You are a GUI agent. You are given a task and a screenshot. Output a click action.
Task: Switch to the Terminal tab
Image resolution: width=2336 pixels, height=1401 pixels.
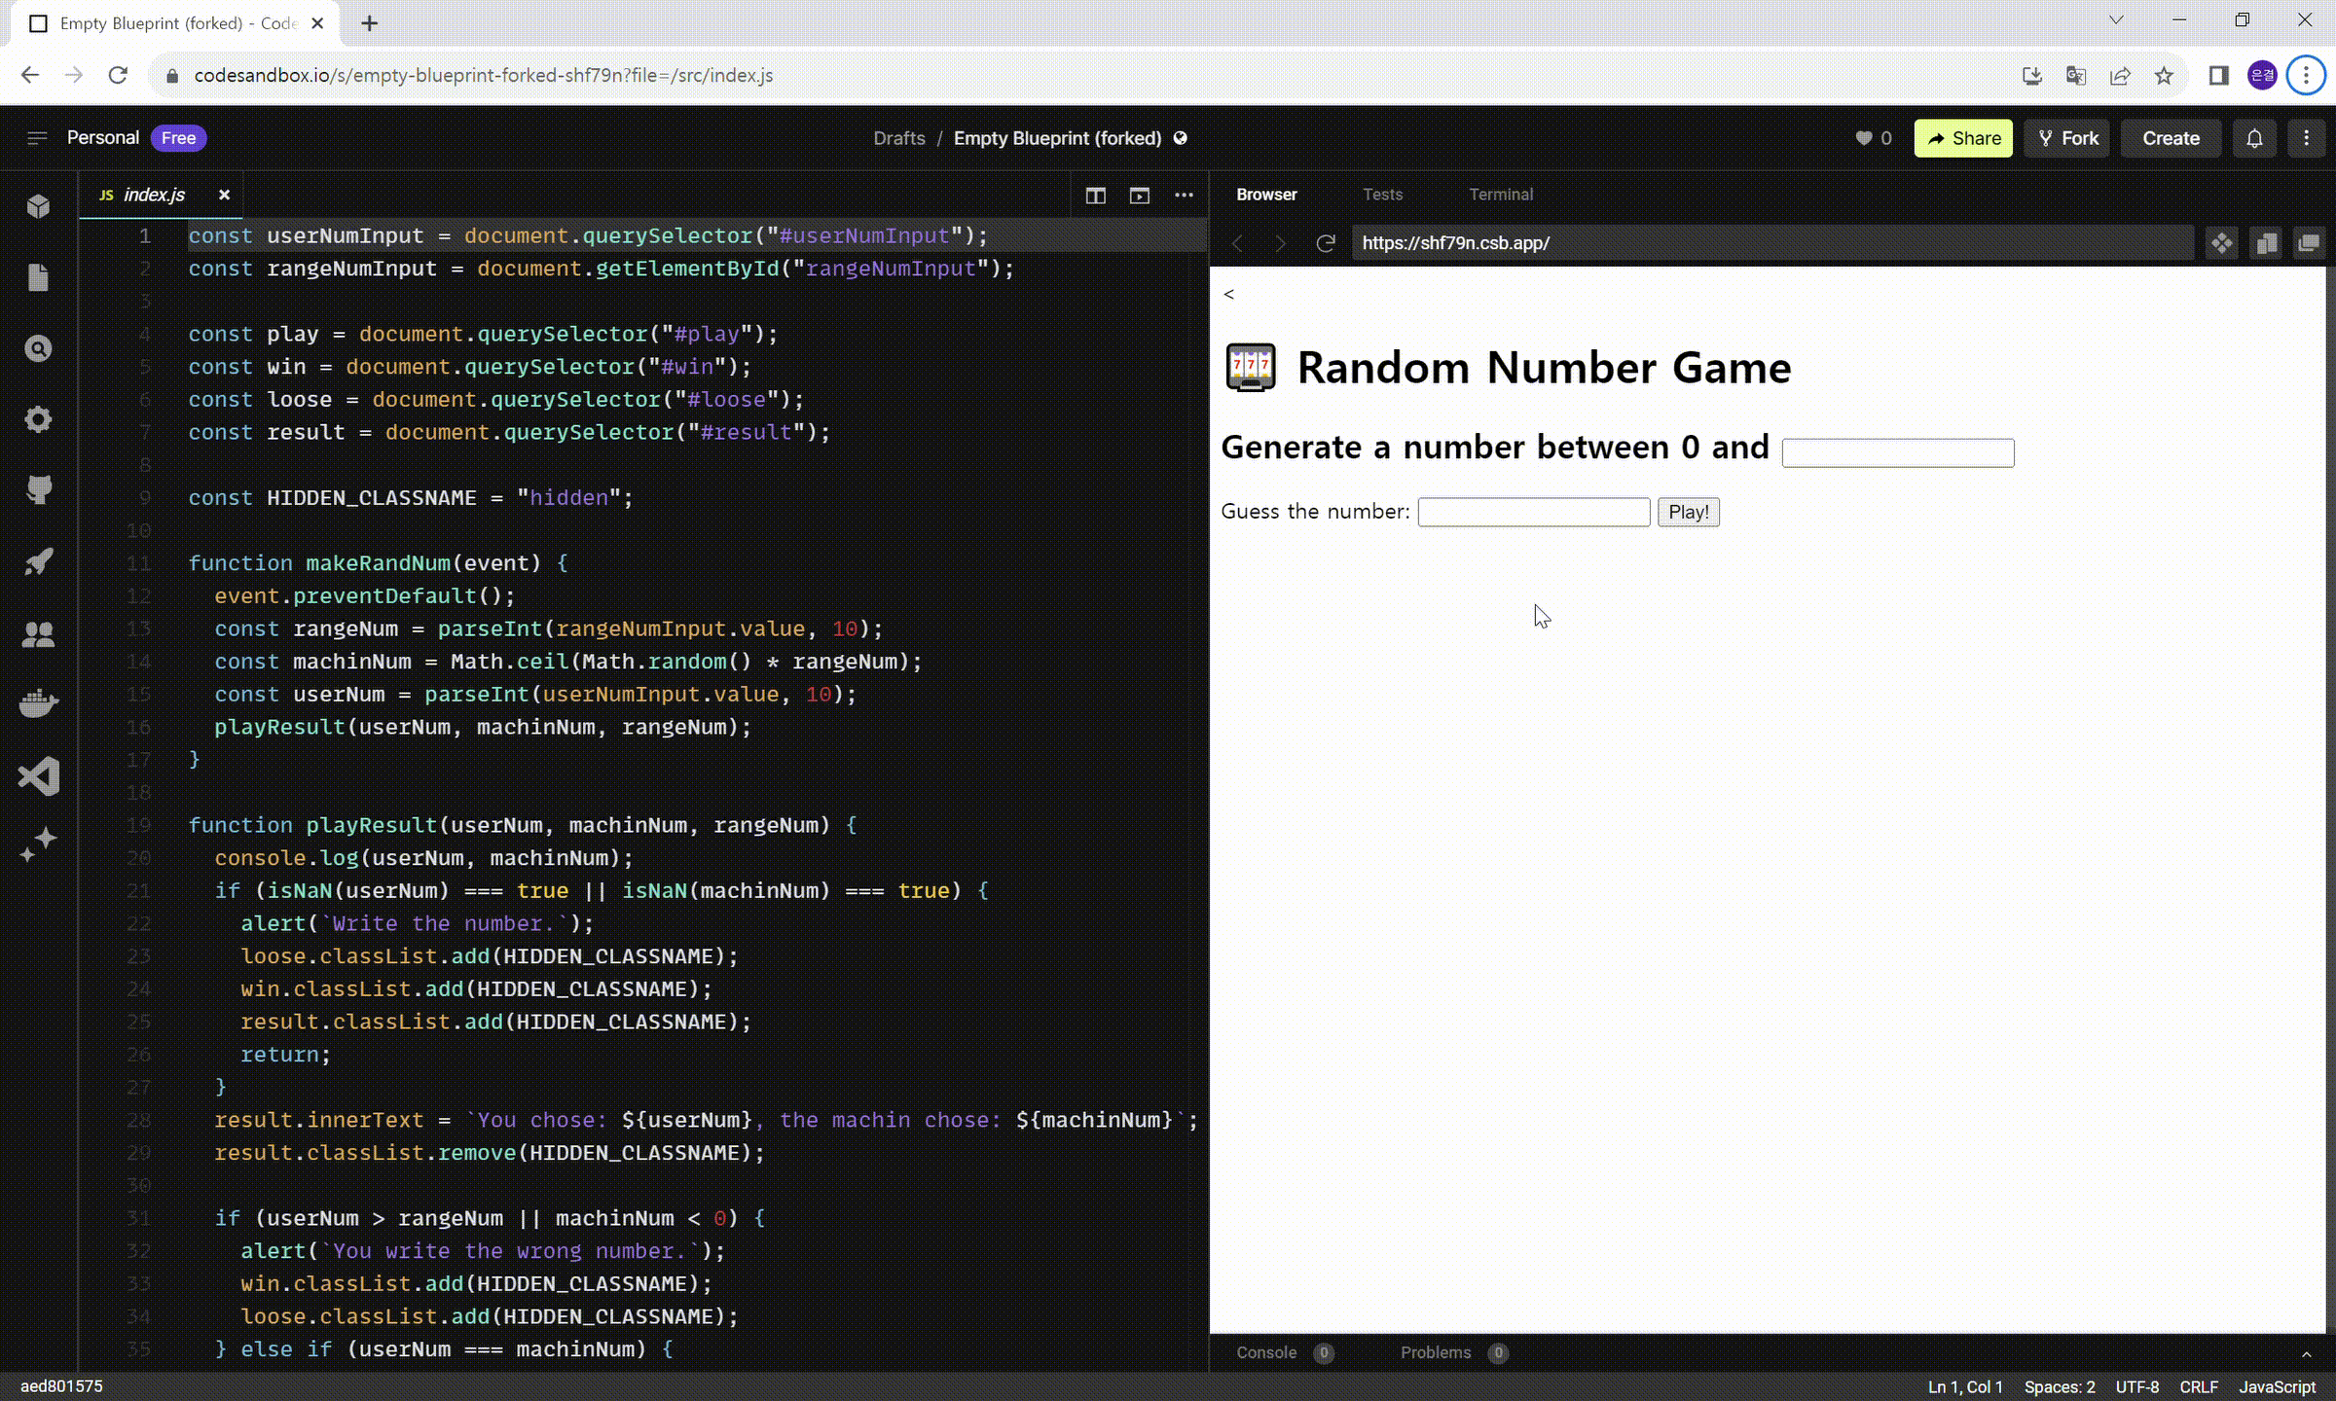[x=1500, y=195]
